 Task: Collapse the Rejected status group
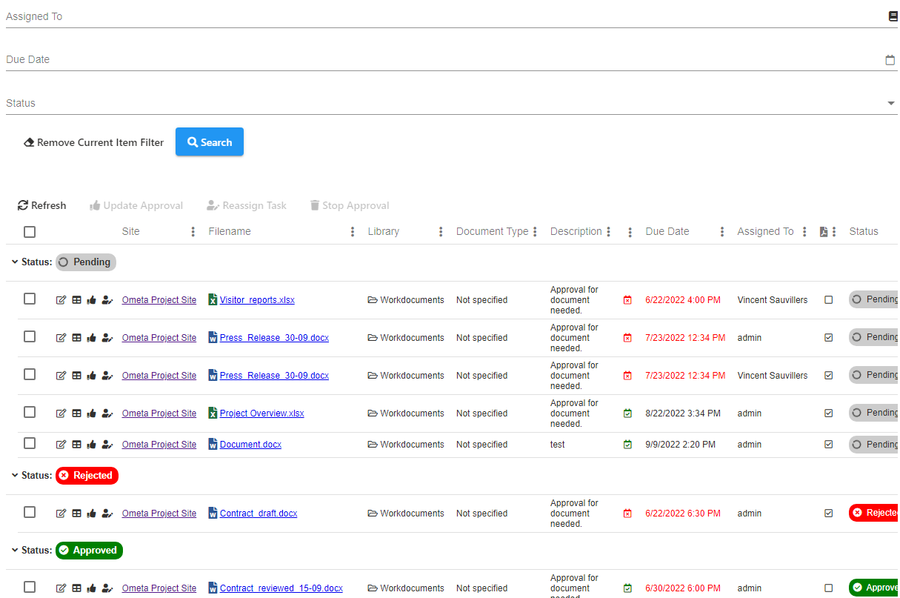coord(15,476)
